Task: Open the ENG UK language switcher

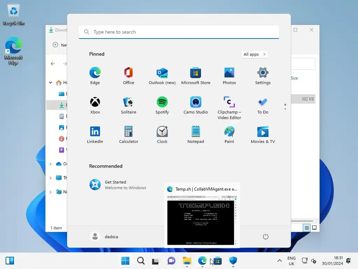Action: pyautogui.click(x=292, y=261)
